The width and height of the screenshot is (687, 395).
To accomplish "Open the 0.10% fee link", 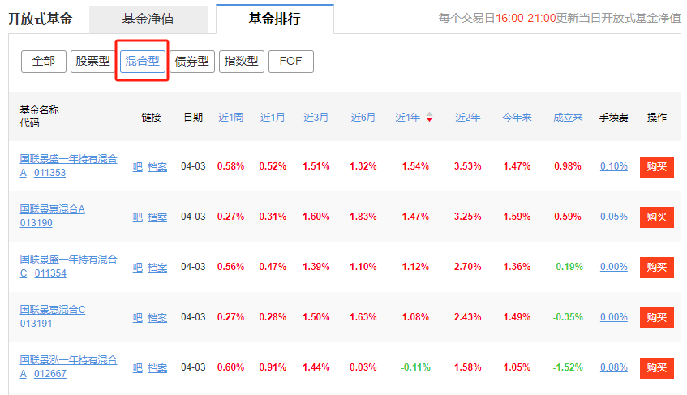I will click(614, 166).
